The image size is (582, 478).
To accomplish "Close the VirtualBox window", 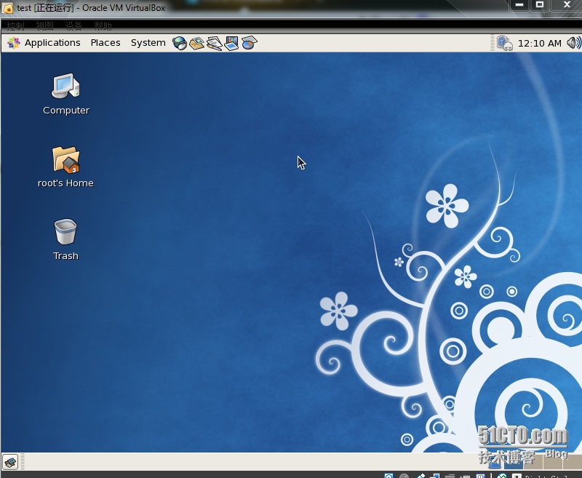I will pyautogui.click(x=567, y=5).
